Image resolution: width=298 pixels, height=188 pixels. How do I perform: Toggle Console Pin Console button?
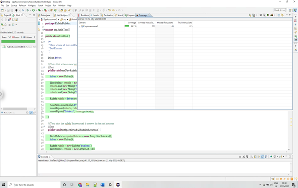tap(271, 157)
